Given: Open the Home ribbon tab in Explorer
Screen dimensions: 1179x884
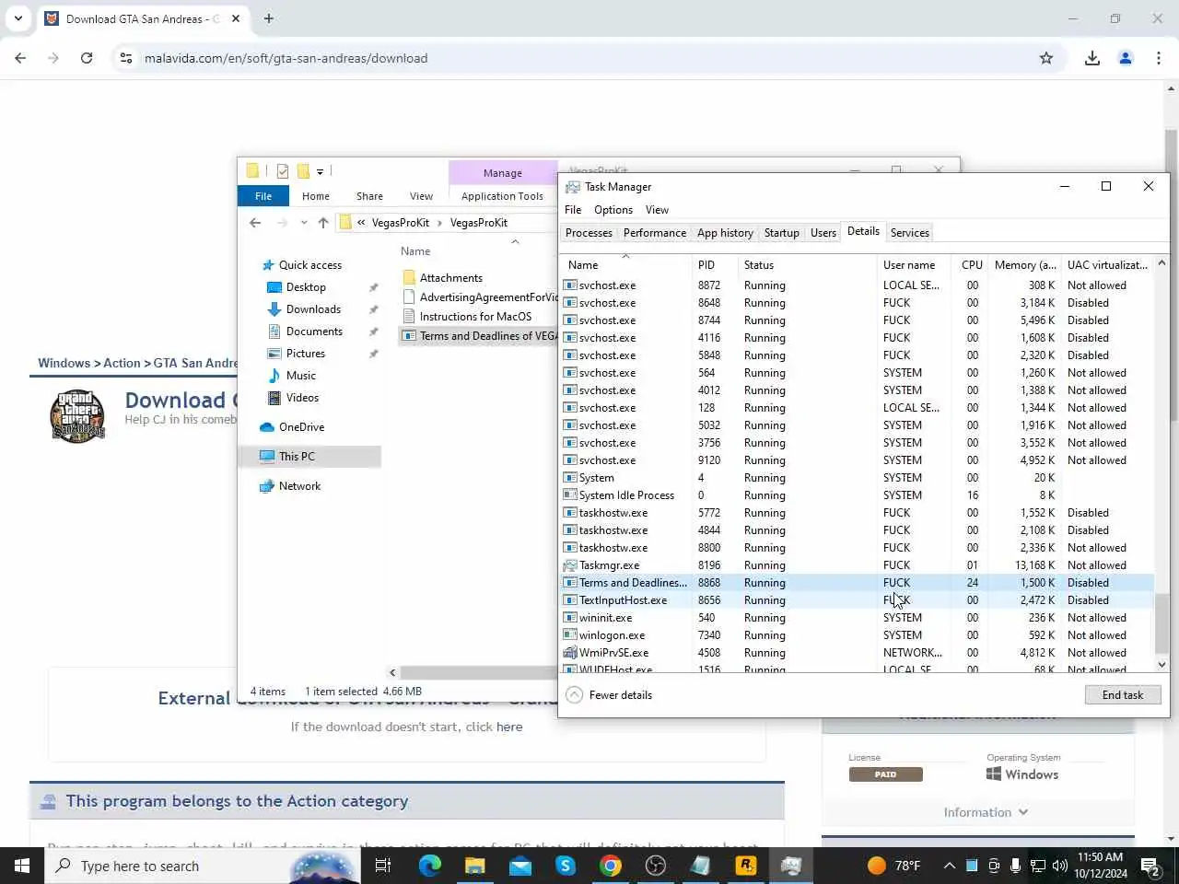Looking at the screenshot, I should pyautogui.click(x=316, y=196).
